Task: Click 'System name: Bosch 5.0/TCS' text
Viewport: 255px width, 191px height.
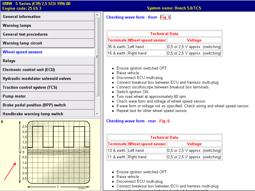Action: click(174, 8)
